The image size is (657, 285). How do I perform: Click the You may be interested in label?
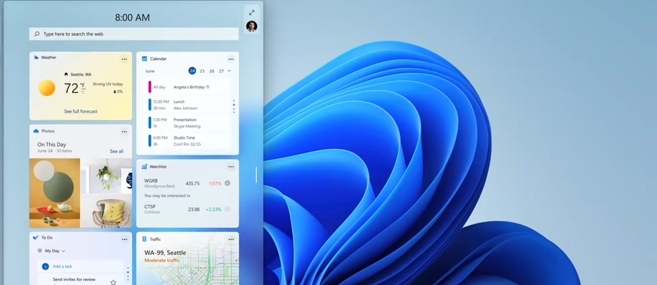pos(167,196)
